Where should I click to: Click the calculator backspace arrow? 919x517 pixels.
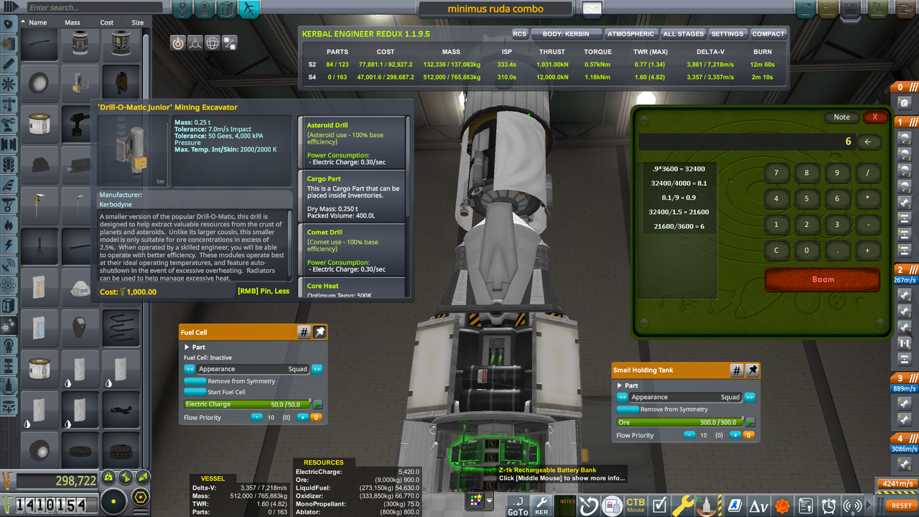868,142
